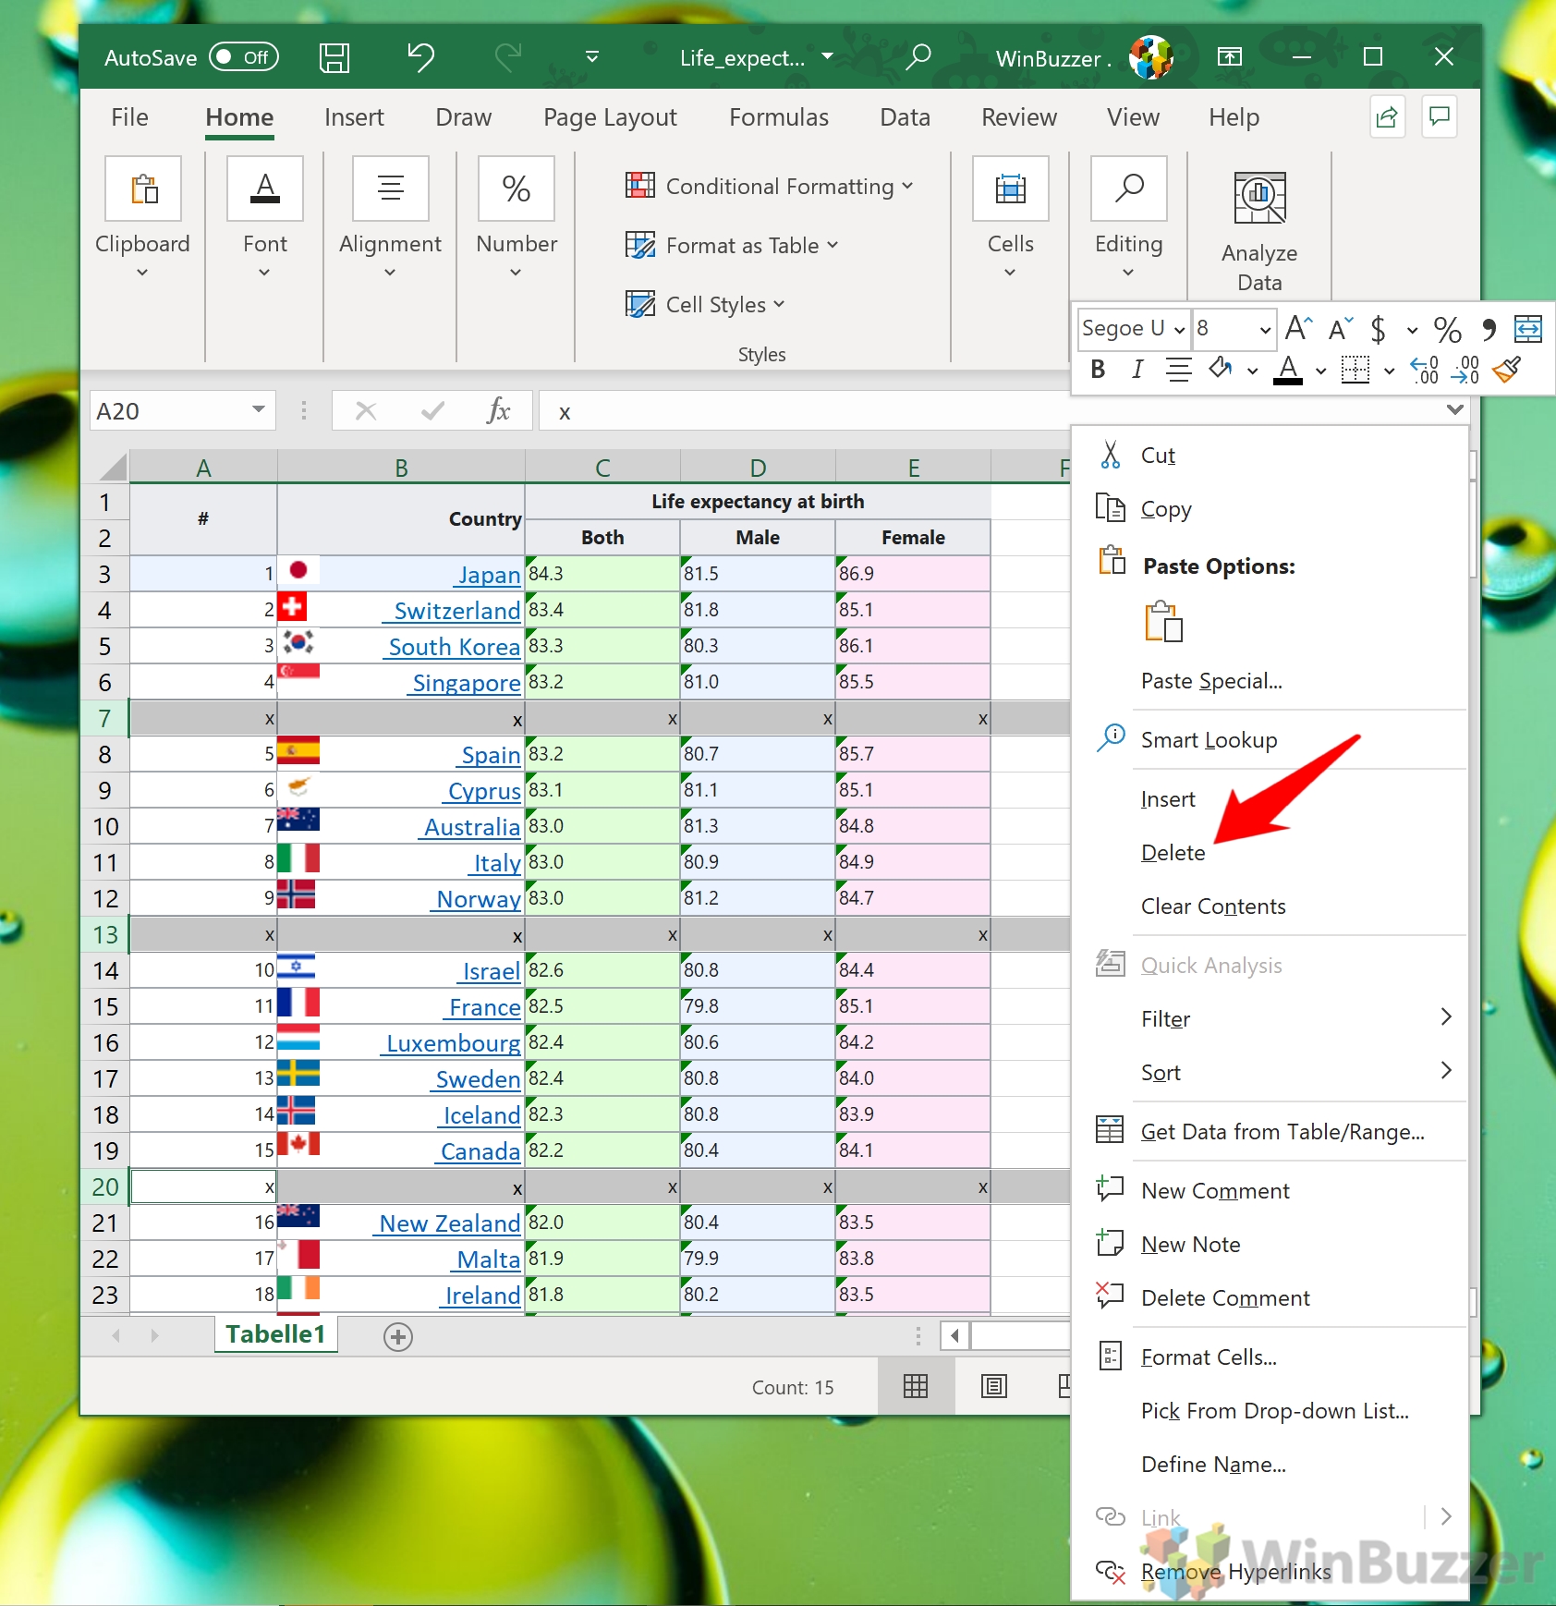The width and height of the screenshot is (1556, 1606).
Task: Click the Save floppy disk icon
Action: pos(334,57)
